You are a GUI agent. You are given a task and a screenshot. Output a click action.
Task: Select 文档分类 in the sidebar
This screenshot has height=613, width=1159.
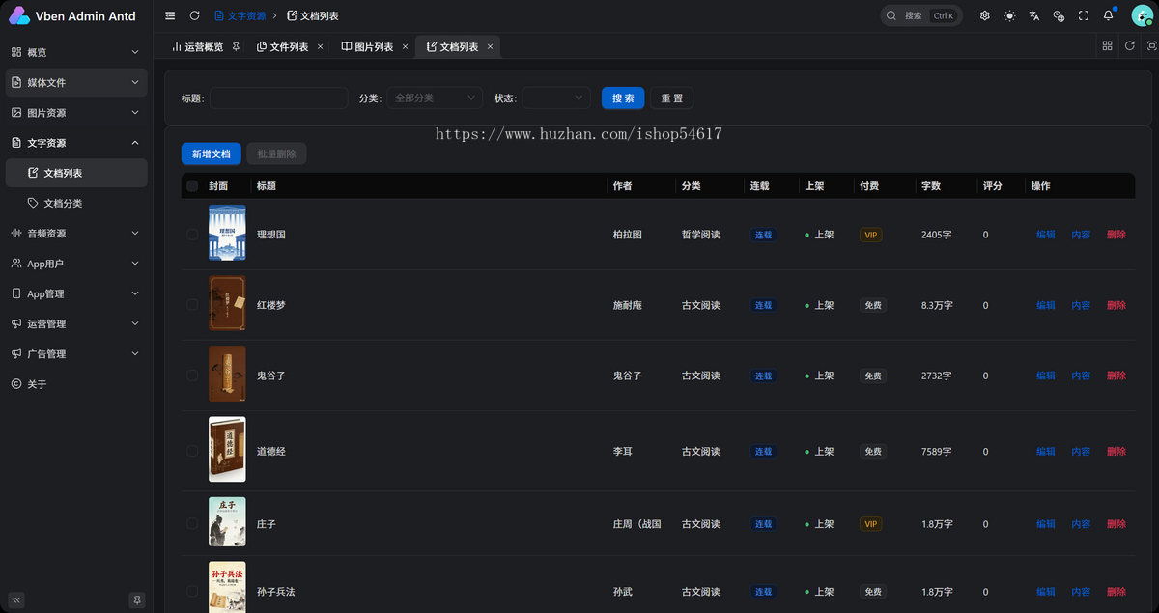pyautogui.click(x=76, y=203)
